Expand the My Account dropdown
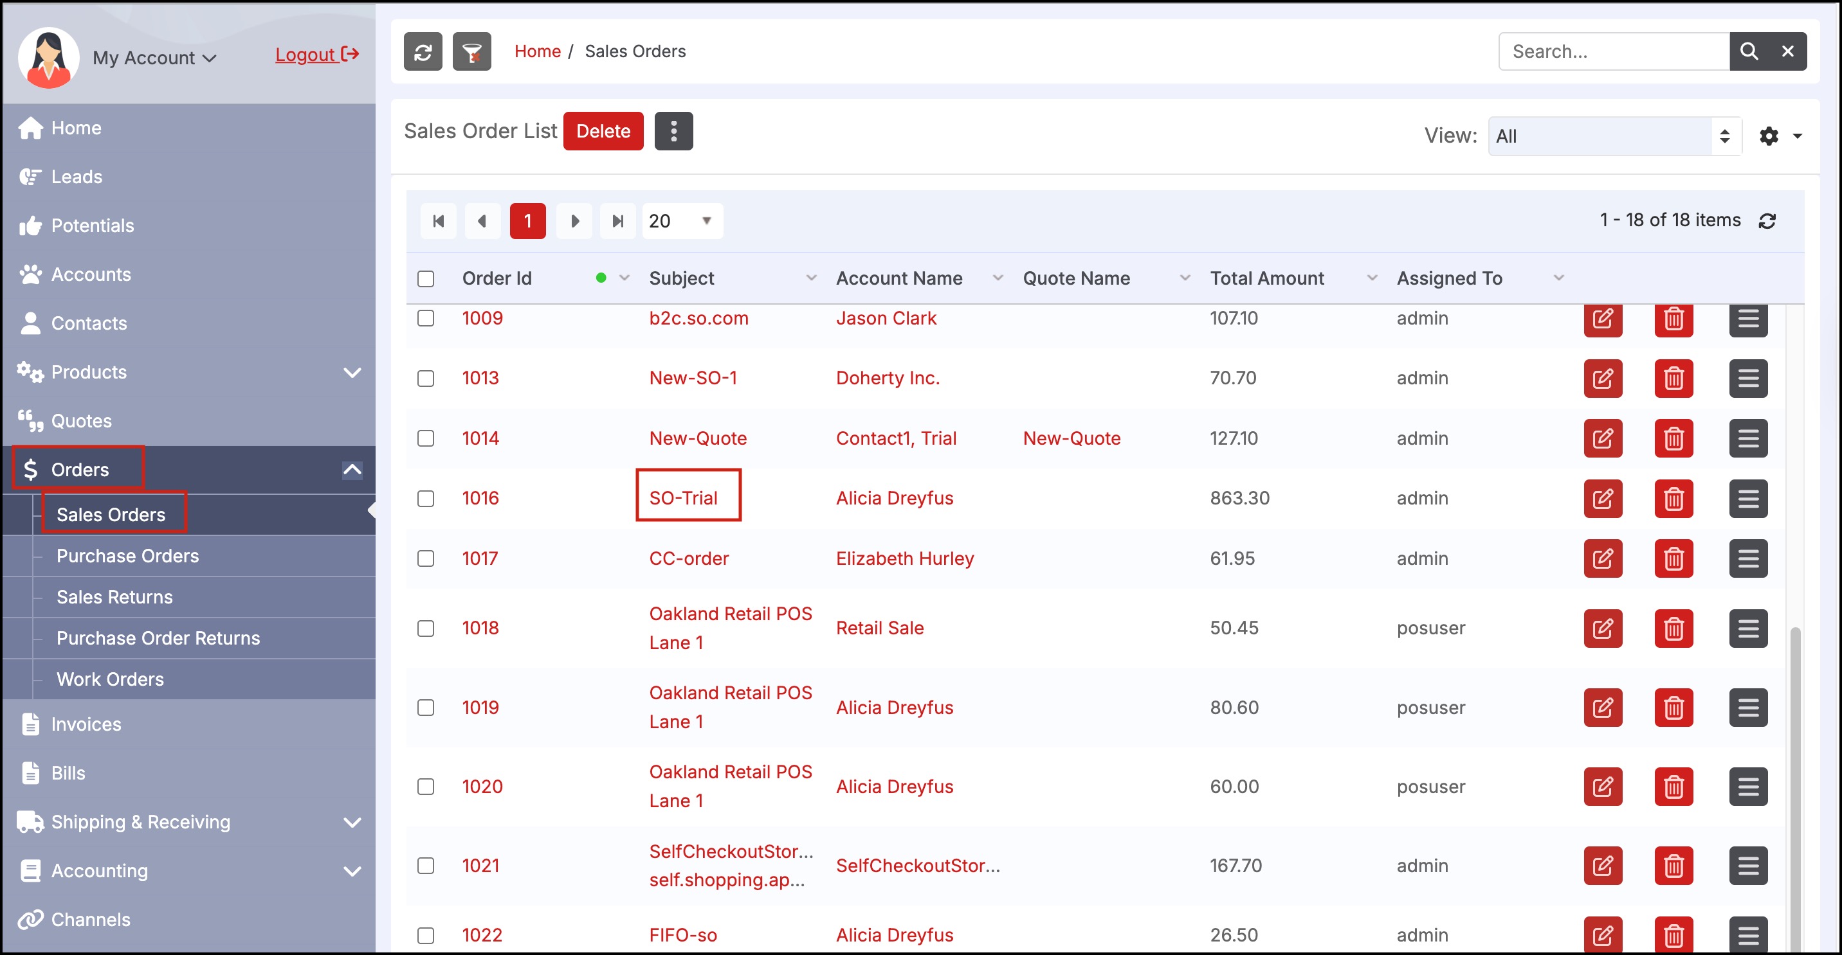 point(154,58)
